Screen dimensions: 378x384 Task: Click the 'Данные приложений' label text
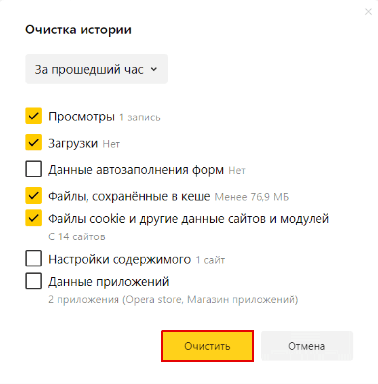[109, 282]
